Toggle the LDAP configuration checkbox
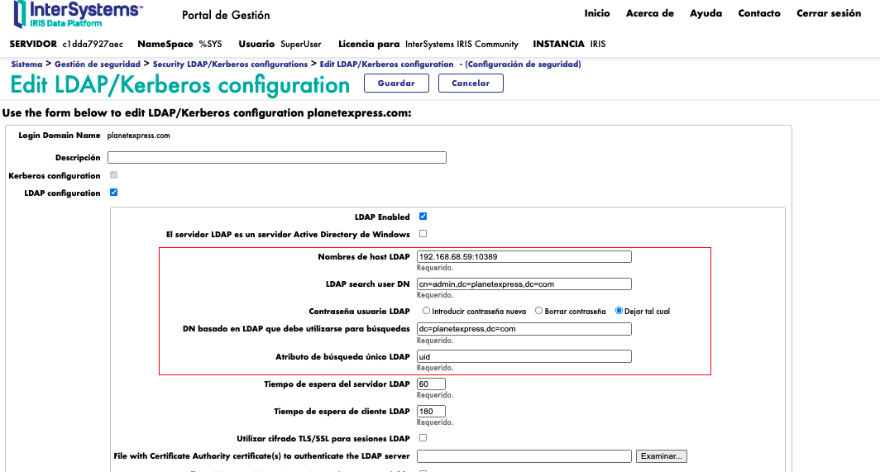This screenshot has width=880, height=472. [x=113, y=193]
